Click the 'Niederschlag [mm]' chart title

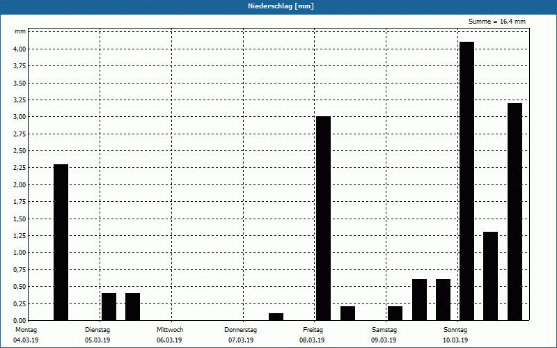click(x=281, y=6)
